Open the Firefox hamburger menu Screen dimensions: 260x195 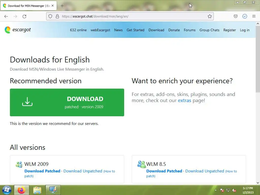click(x=254, y=16)
